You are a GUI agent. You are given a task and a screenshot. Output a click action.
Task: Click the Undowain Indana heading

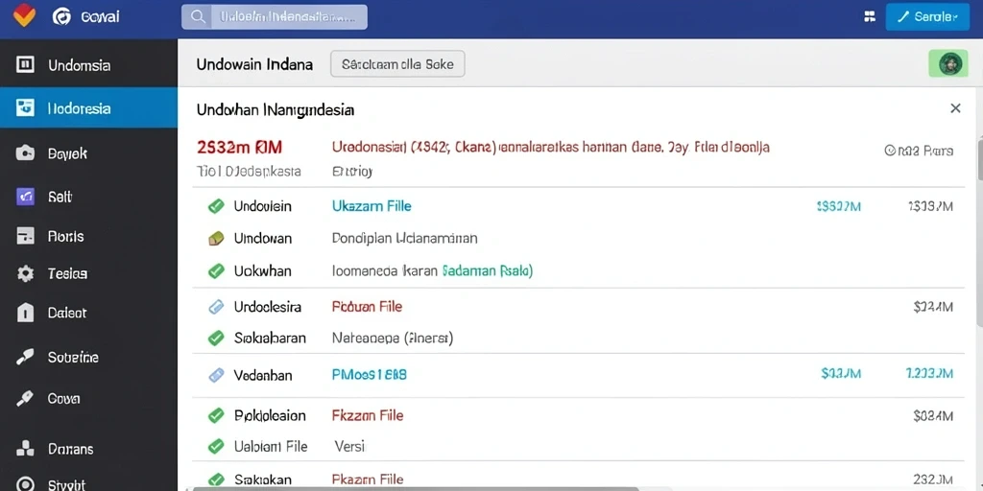point(254,64)
